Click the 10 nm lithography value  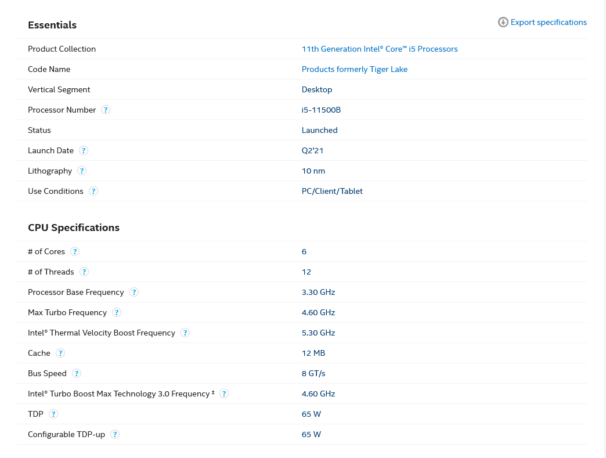coord(313,171)
